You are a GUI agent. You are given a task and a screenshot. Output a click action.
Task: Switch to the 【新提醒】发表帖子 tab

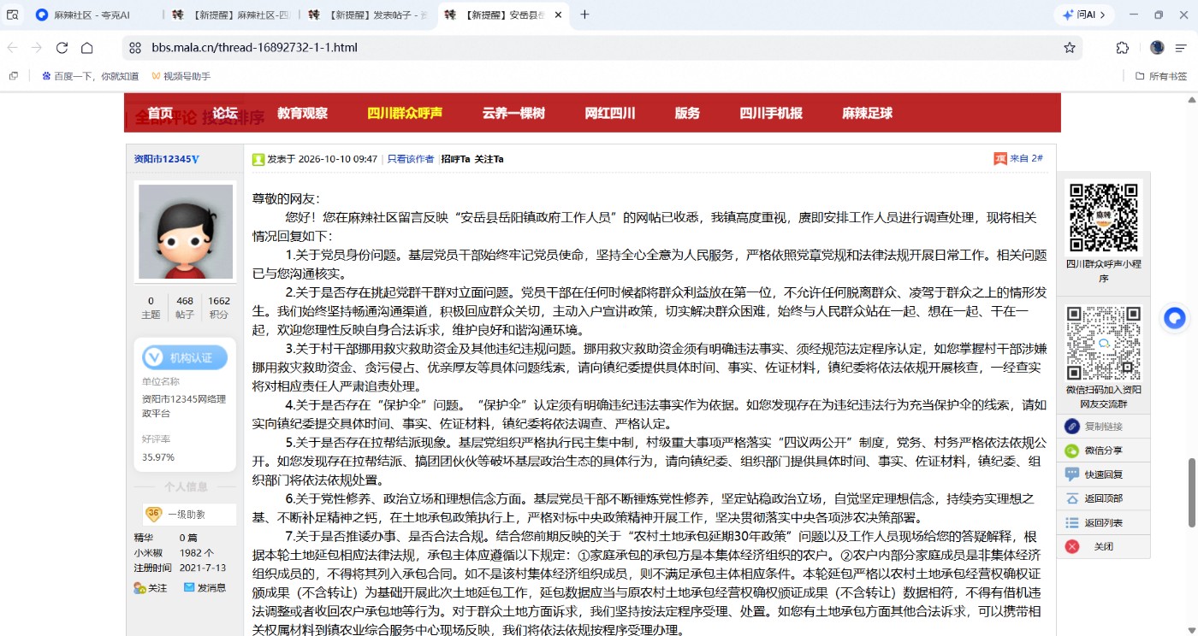(x=368, y=15)
